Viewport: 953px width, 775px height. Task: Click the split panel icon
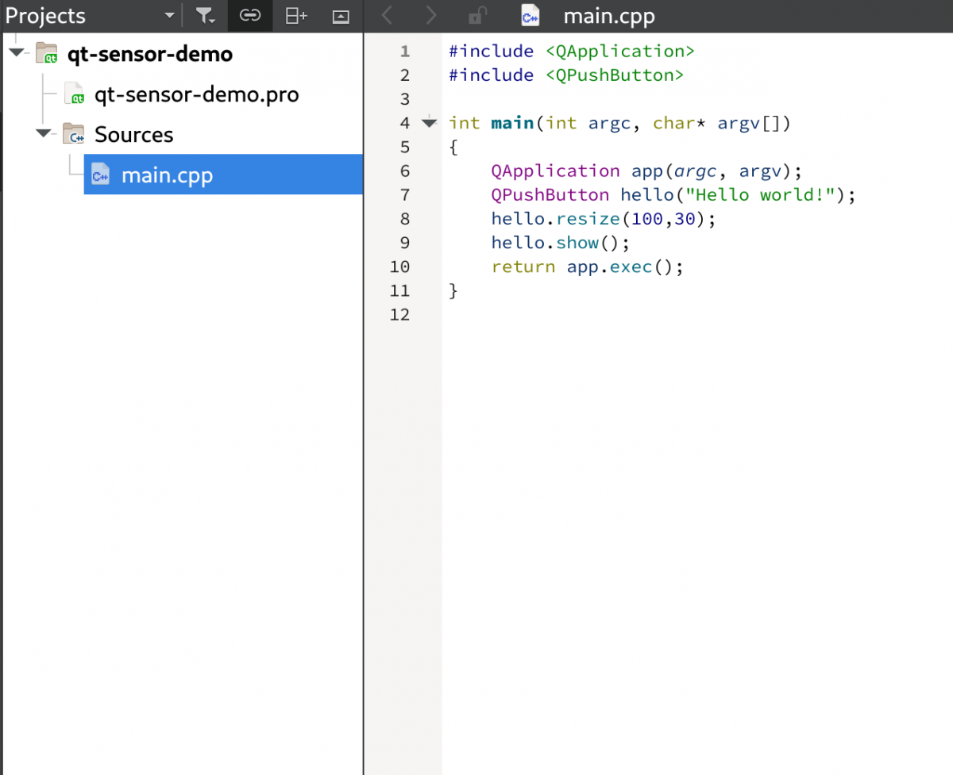[296, 16]
